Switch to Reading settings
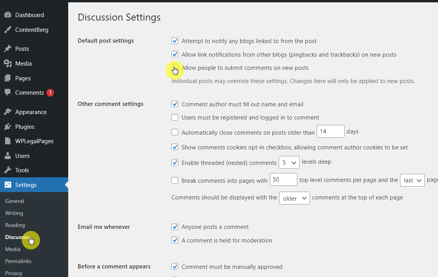438x277 pixels. pyautogui.click(x=15, y=225)
